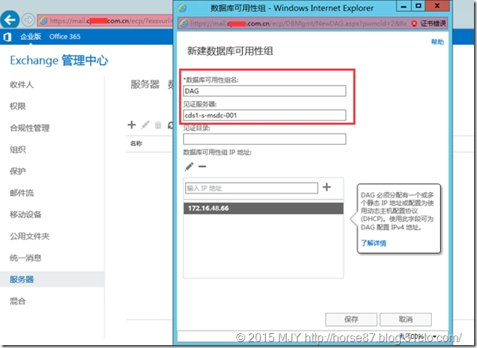Click the 帮助 link in dialog

pos(437,43)
